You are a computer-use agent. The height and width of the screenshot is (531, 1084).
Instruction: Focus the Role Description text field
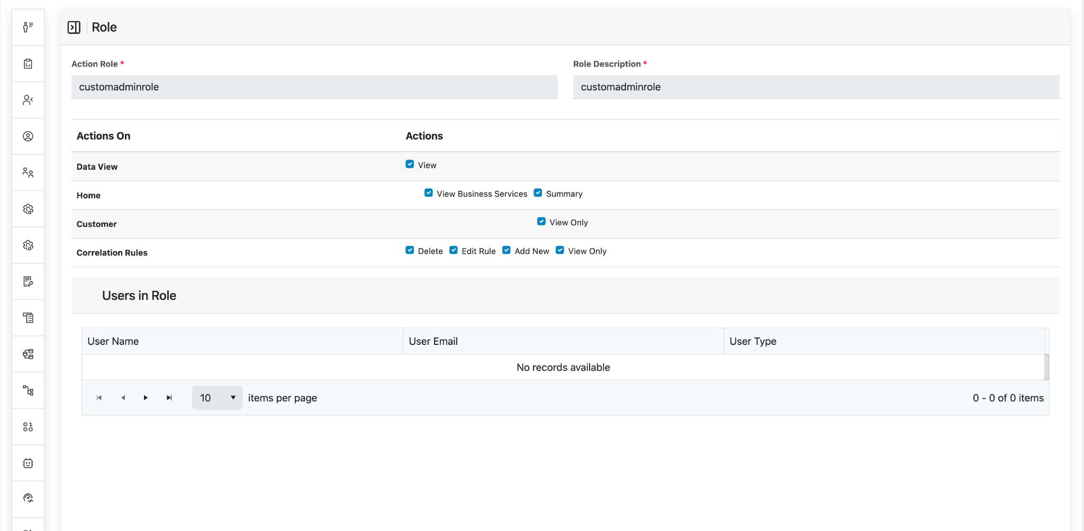pyautogui.click(x=816, y=87)
